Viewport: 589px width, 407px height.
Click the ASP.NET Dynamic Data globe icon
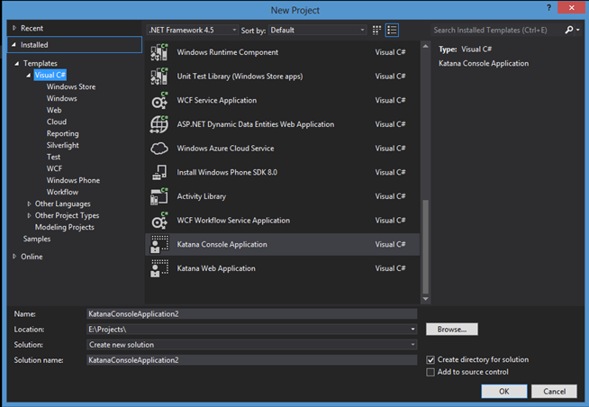click(x=159, y=124)
